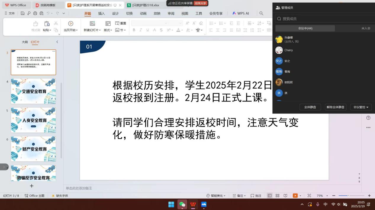Click the Search Members (搜索成员) field
Screen dimensions: 375x210
tap(325, 19)
